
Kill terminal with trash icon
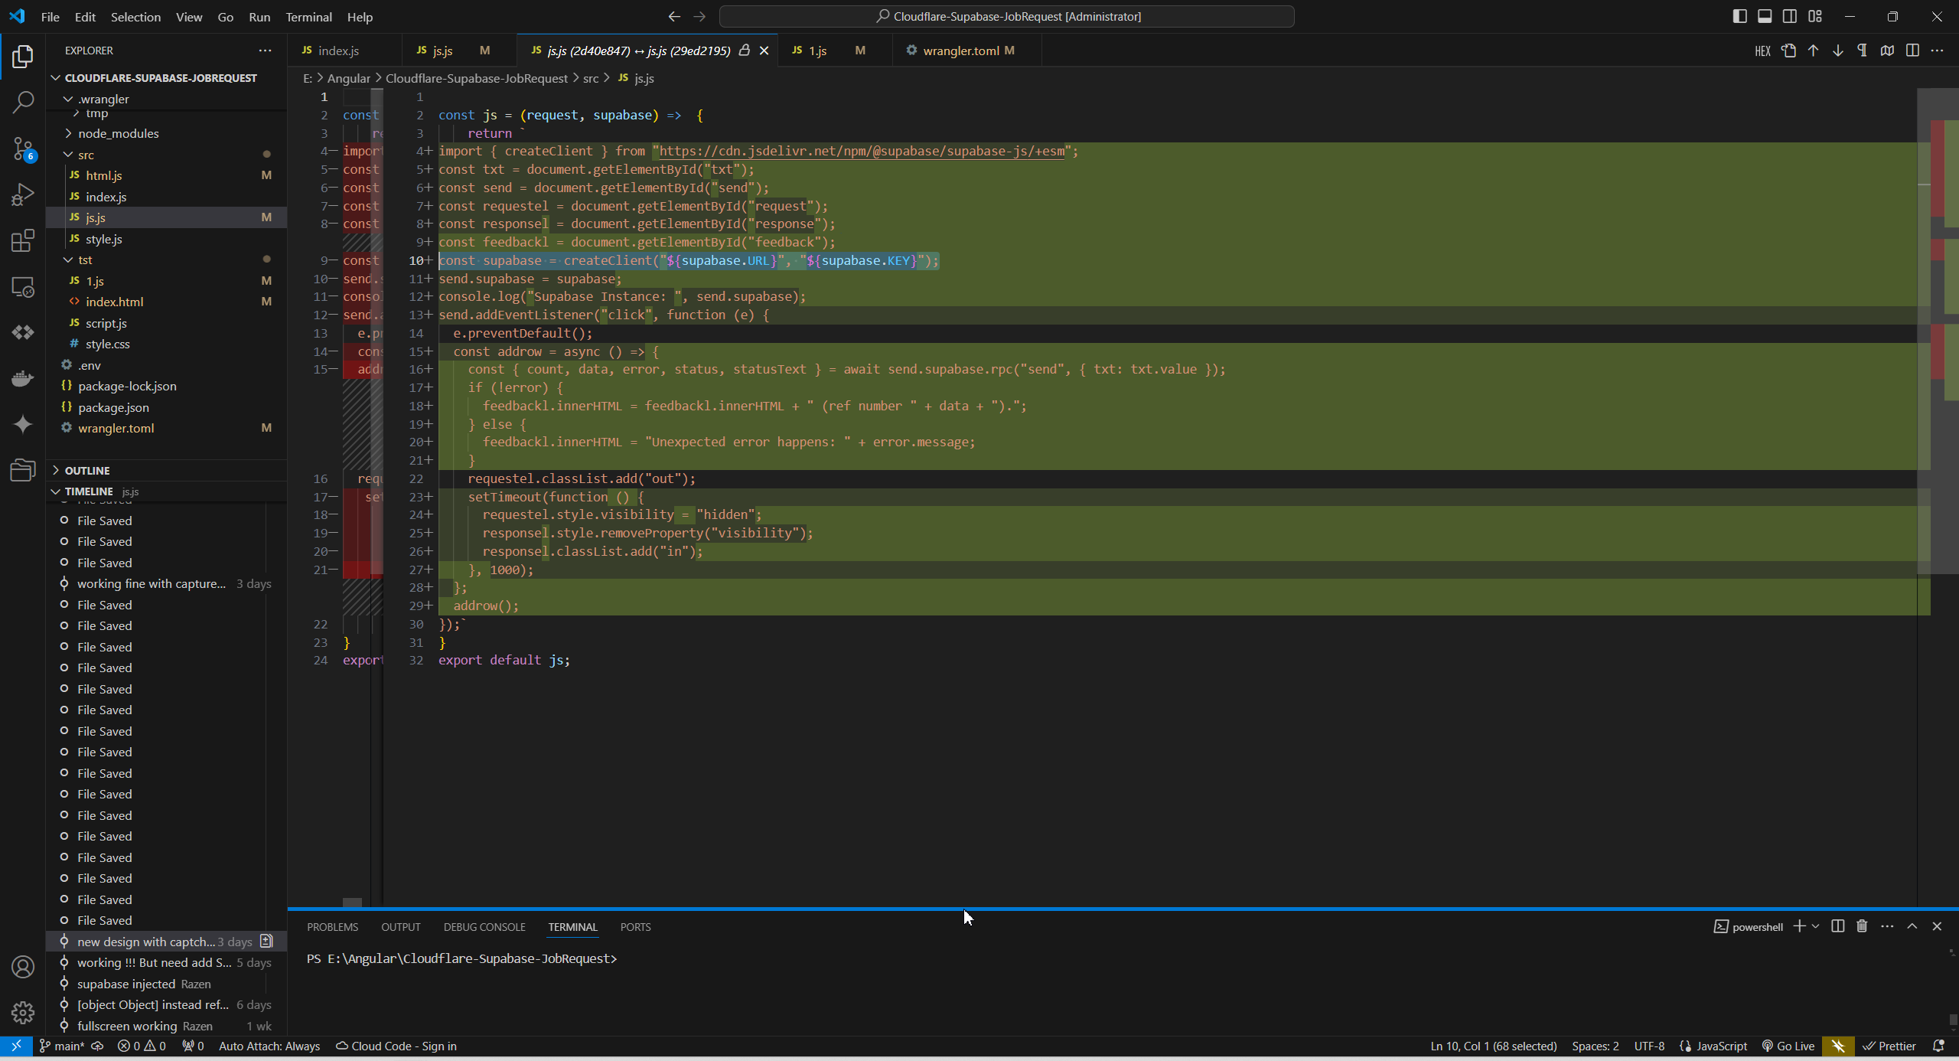tap(1862, 926)
